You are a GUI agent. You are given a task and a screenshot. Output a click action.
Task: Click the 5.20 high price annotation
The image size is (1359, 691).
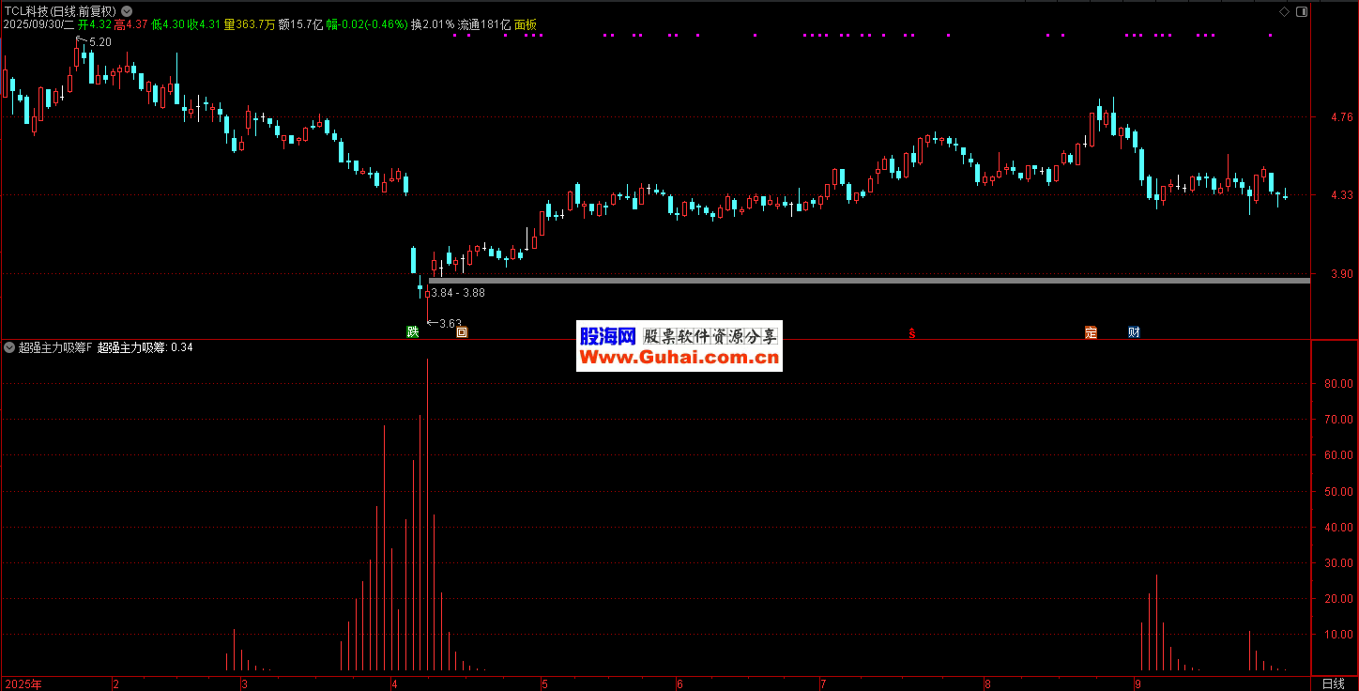click(99, 42)
